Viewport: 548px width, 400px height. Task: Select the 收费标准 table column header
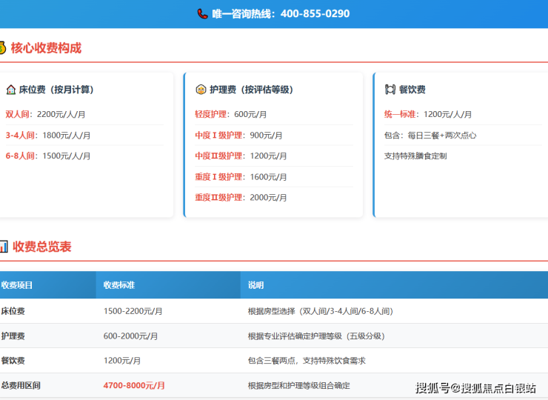pos(118,285)
